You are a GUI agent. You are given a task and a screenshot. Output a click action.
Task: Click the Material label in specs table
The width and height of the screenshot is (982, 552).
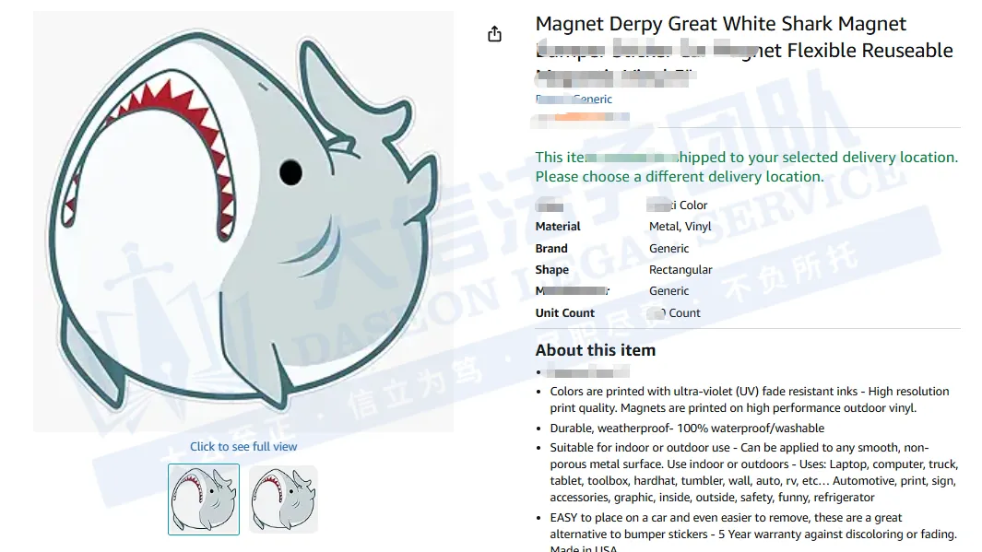coord(558,227)
